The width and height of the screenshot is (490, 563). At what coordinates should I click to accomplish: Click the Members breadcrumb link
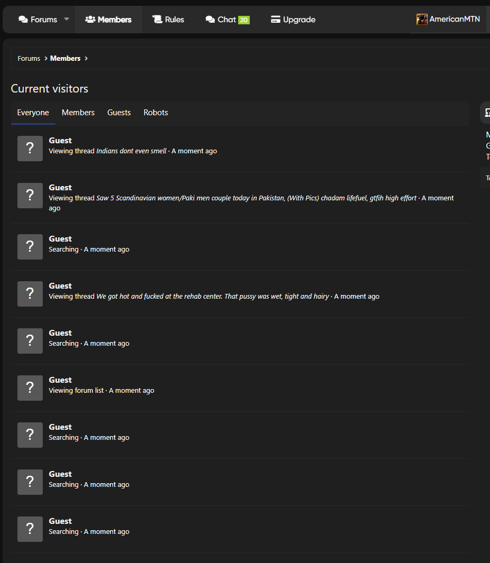pos(65,59)
